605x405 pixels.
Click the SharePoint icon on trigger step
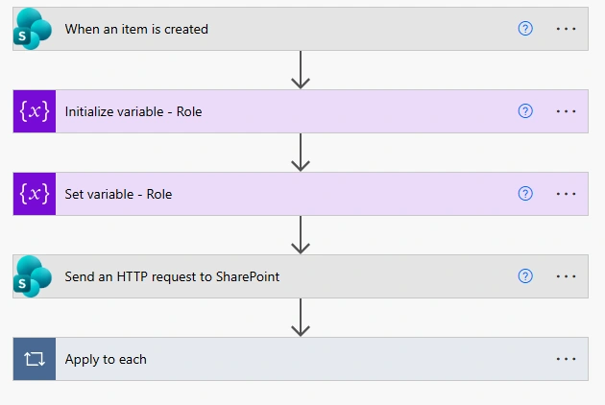[x=33, y=29]
